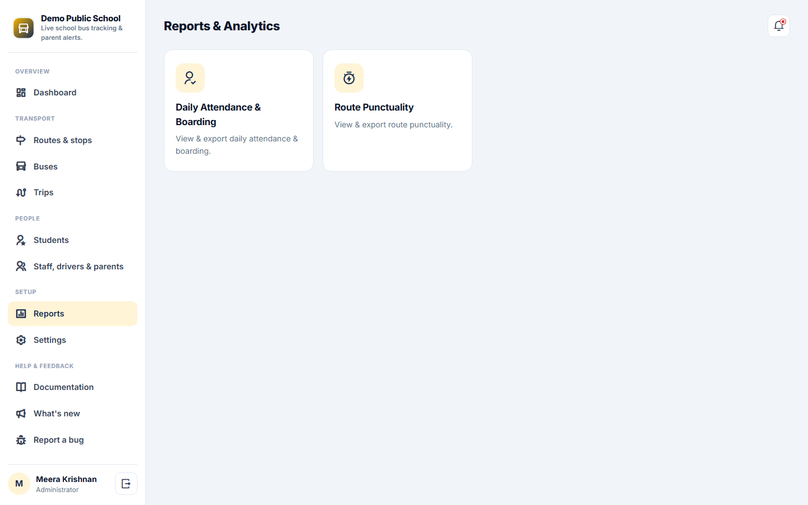This screenshot has height=505, width=808.
Task: Open Route Punctuality report
Action: [x=397, y=111]
